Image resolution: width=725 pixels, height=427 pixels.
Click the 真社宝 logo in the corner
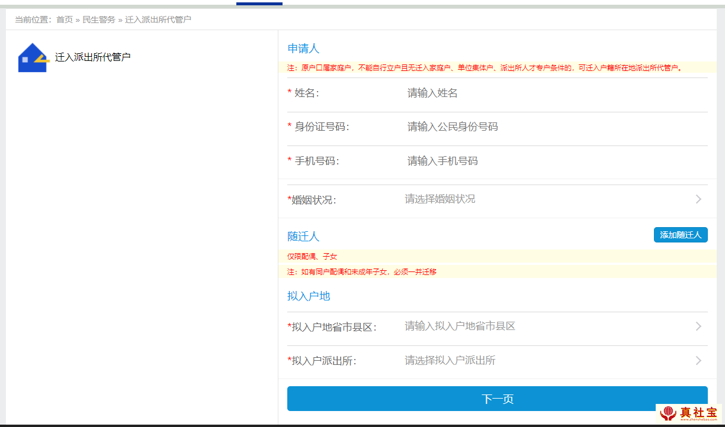pos(689,413)
